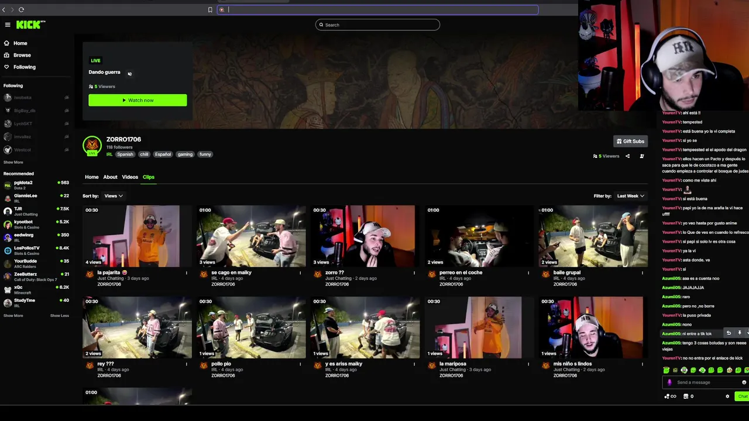Viewport: 749px width, 421px height.
Task: Click the bookmark icon beside address bar
Action: (210, 9)
